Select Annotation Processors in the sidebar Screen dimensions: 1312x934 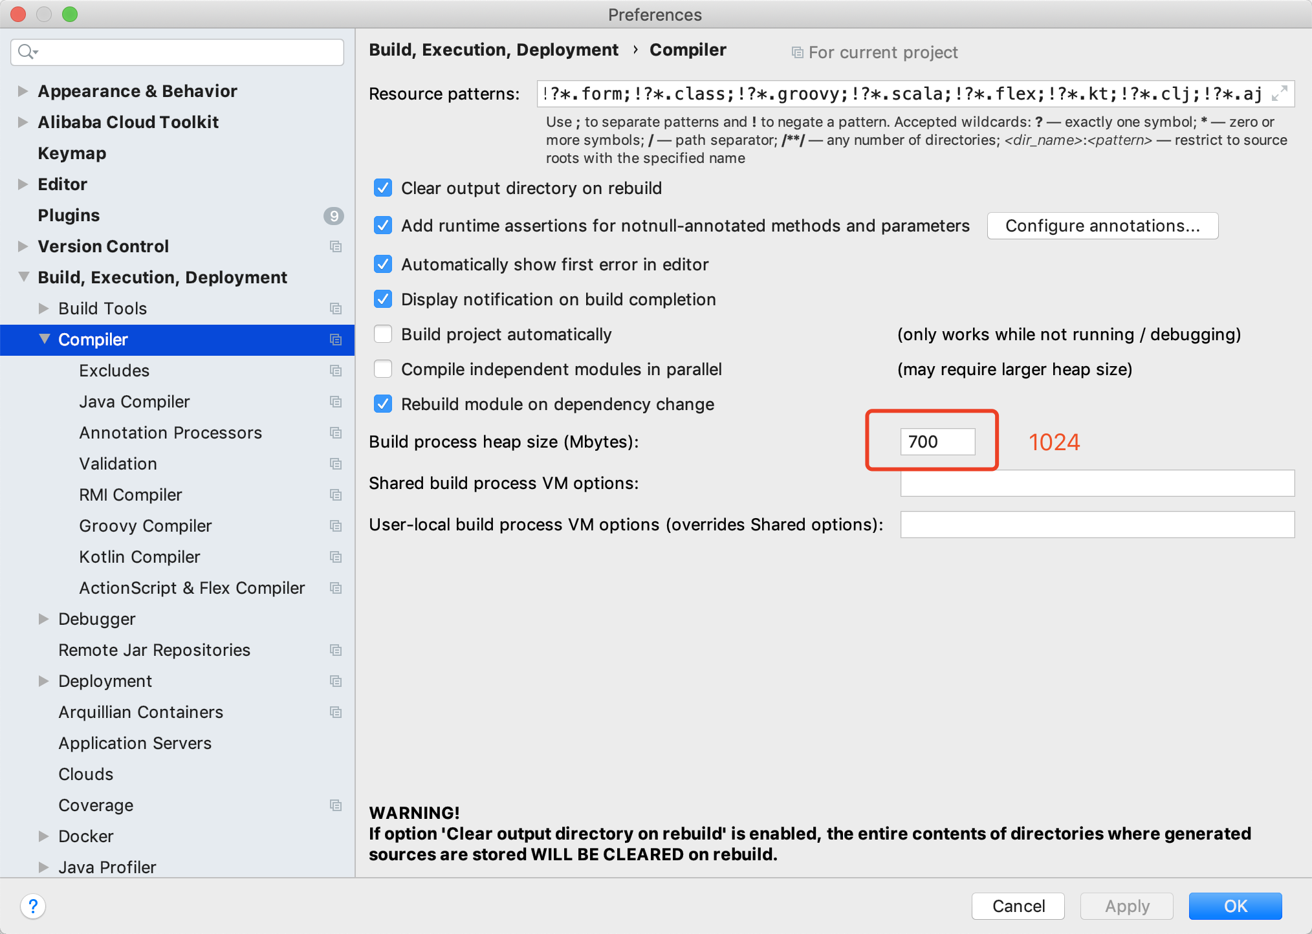[170, 433]
